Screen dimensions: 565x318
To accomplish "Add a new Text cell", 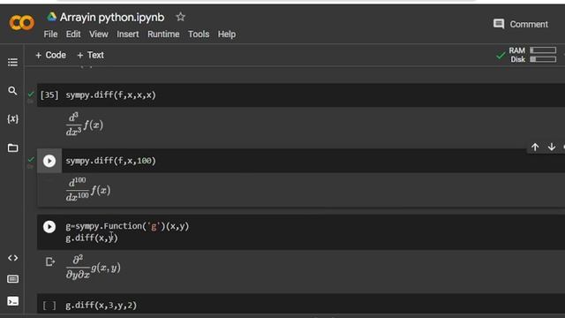I will (90, 55).
